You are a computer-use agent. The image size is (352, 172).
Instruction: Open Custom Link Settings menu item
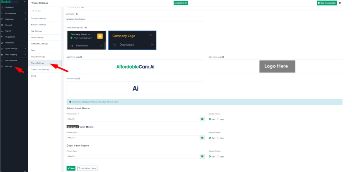tap(40, 69)
